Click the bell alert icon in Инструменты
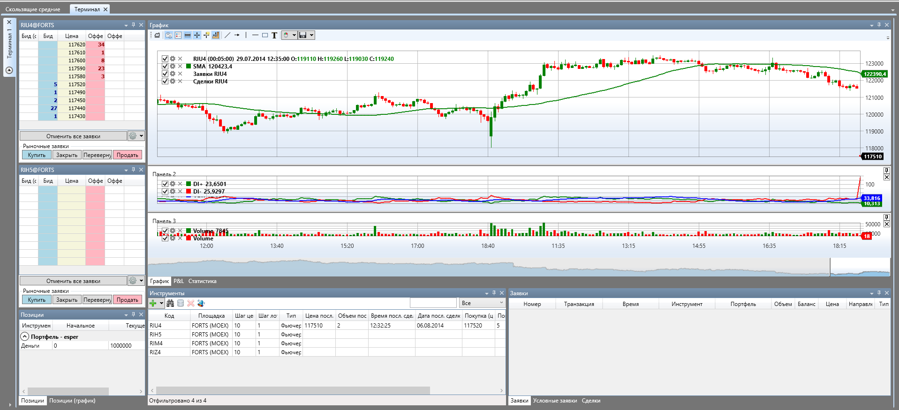Image resolution: width=899 pixels, height=410 pixels. coord(201,303)
